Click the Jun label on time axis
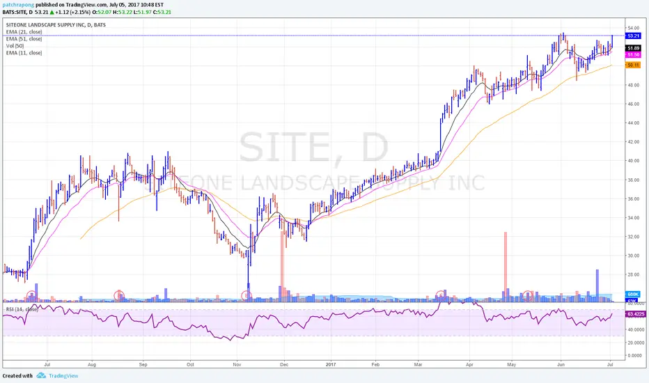The height and width of the screenshot is (383, 649). pyautogui.click(x=561, y=365)
